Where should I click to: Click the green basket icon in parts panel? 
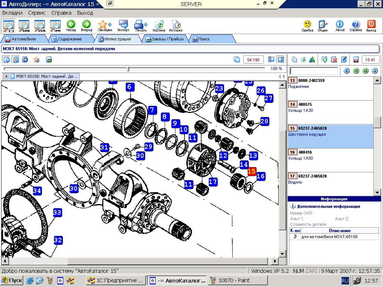pyautogui.click(x=303, y=60)
